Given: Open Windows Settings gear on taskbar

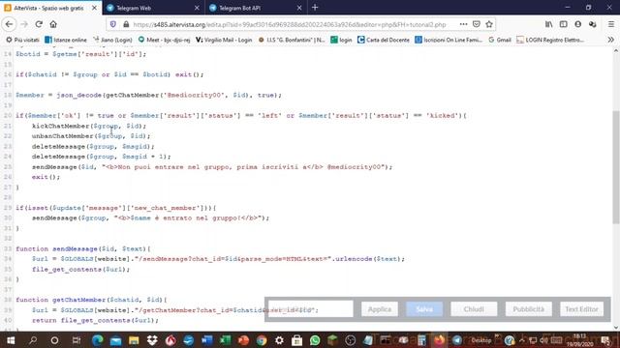Looking at the screenshot, I should point(279,340).
